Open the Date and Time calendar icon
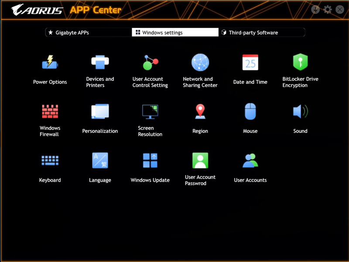 click(x=250, y=62)
